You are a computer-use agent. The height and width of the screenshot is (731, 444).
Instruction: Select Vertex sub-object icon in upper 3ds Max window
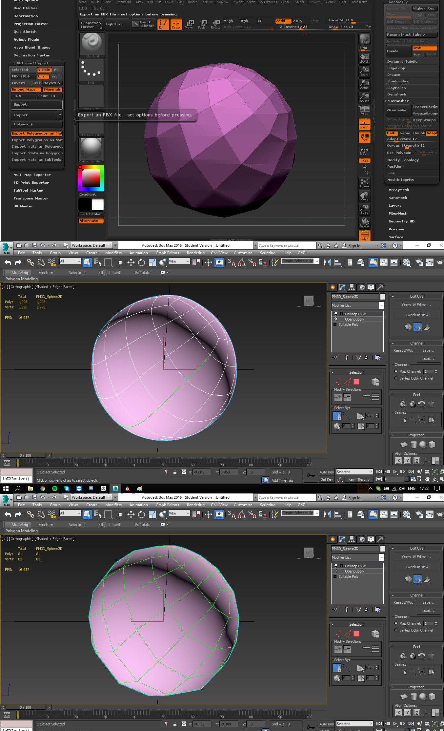338,382
